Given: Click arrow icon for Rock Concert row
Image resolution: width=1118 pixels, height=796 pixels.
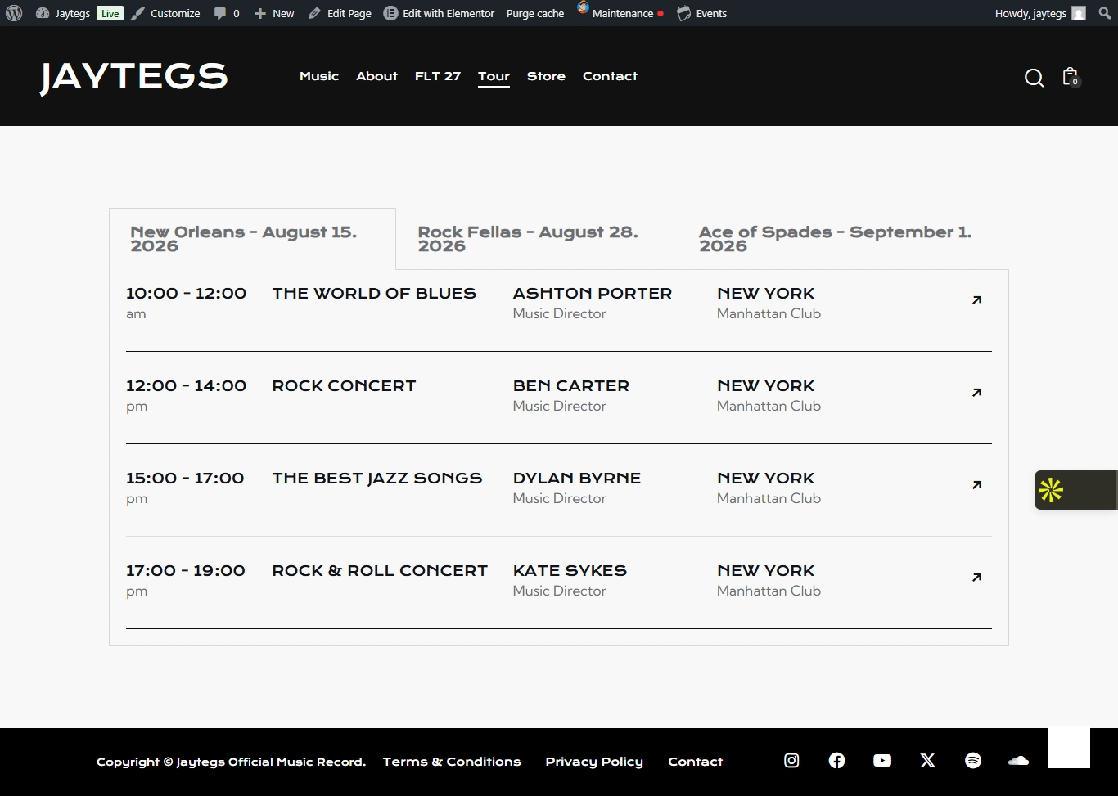Looking at the screenshot, I should [x=976, y=393].
